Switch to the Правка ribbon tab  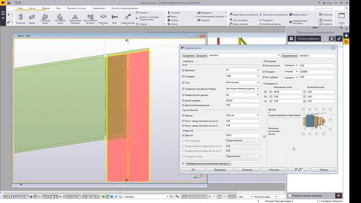[x=46, y=8]
